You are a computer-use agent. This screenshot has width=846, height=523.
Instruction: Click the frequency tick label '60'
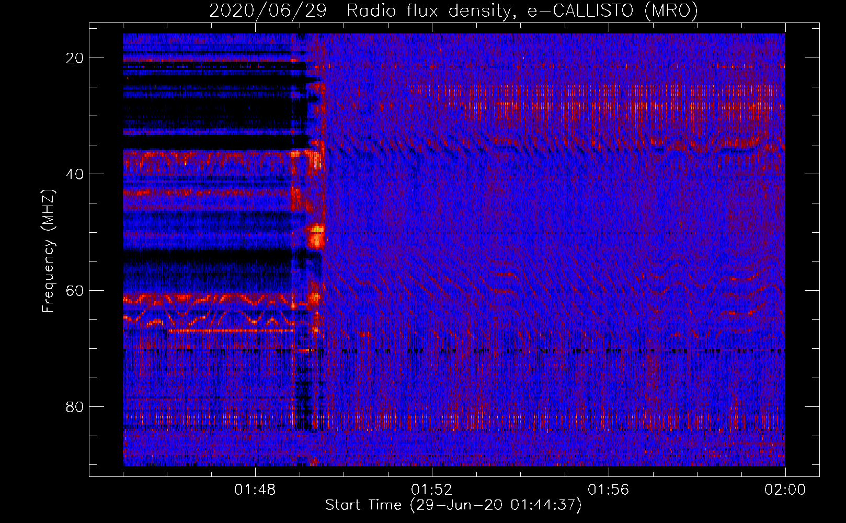pos(75,290)
